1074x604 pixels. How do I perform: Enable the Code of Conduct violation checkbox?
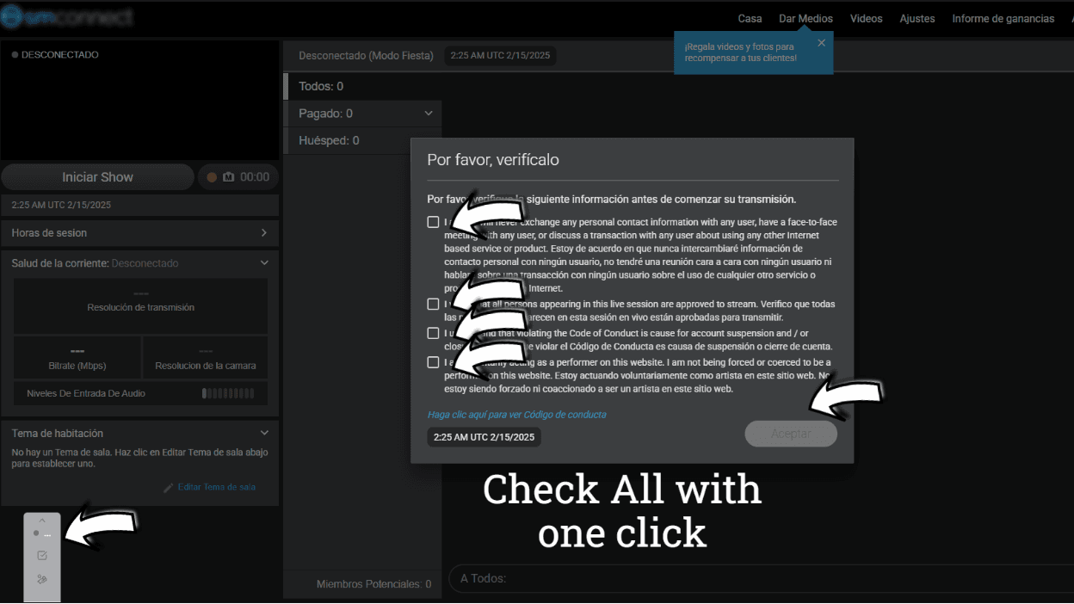[x=433, y=333]
